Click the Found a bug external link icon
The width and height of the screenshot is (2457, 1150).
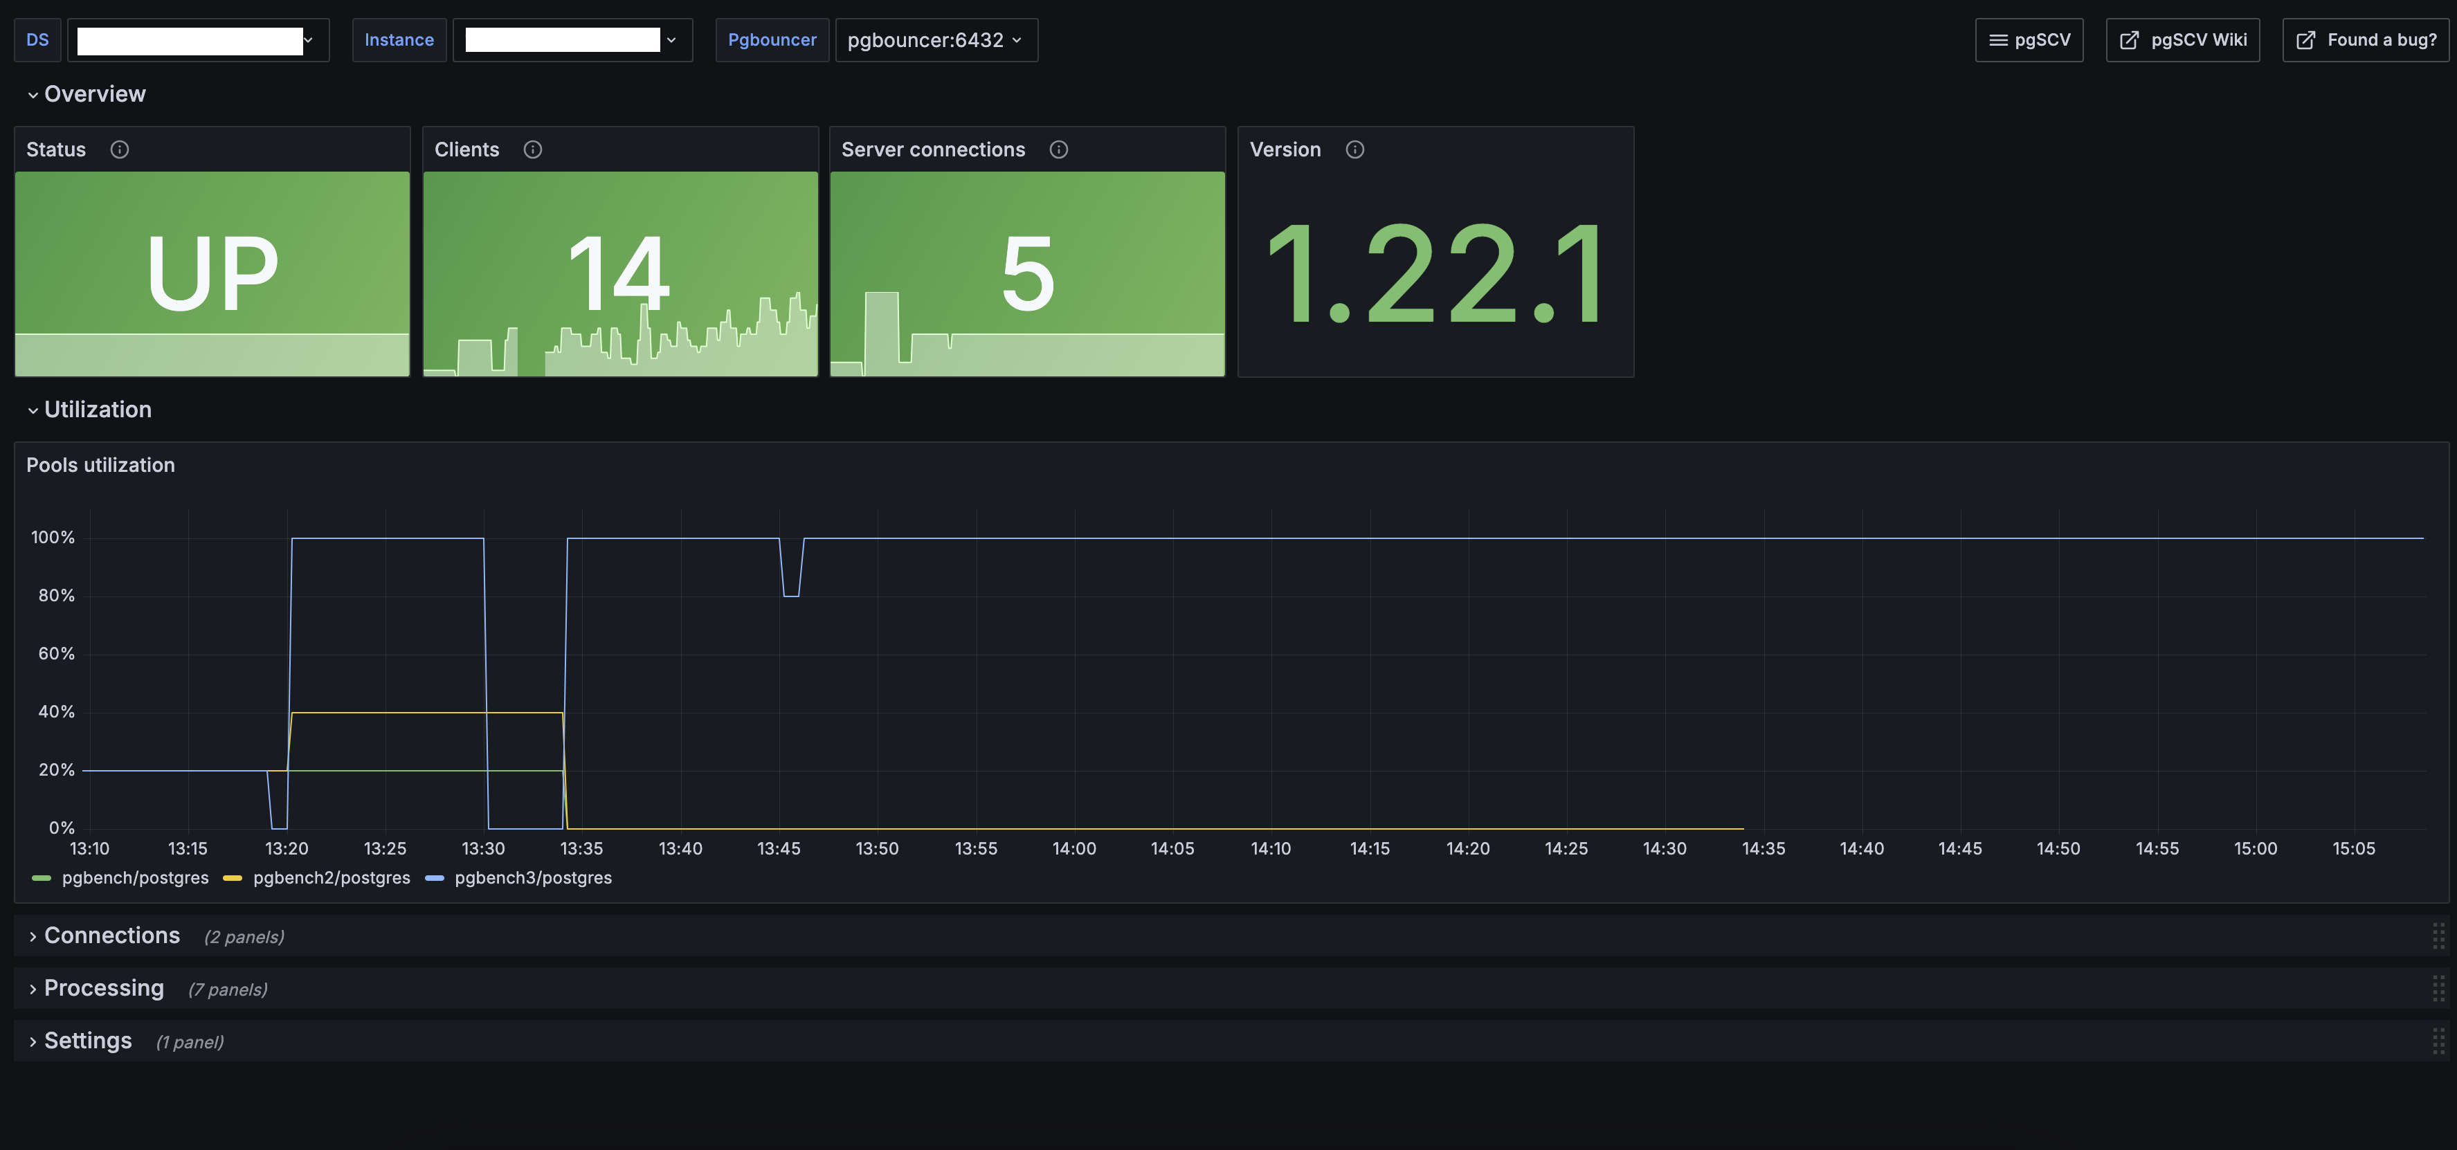pos(2306,40)
